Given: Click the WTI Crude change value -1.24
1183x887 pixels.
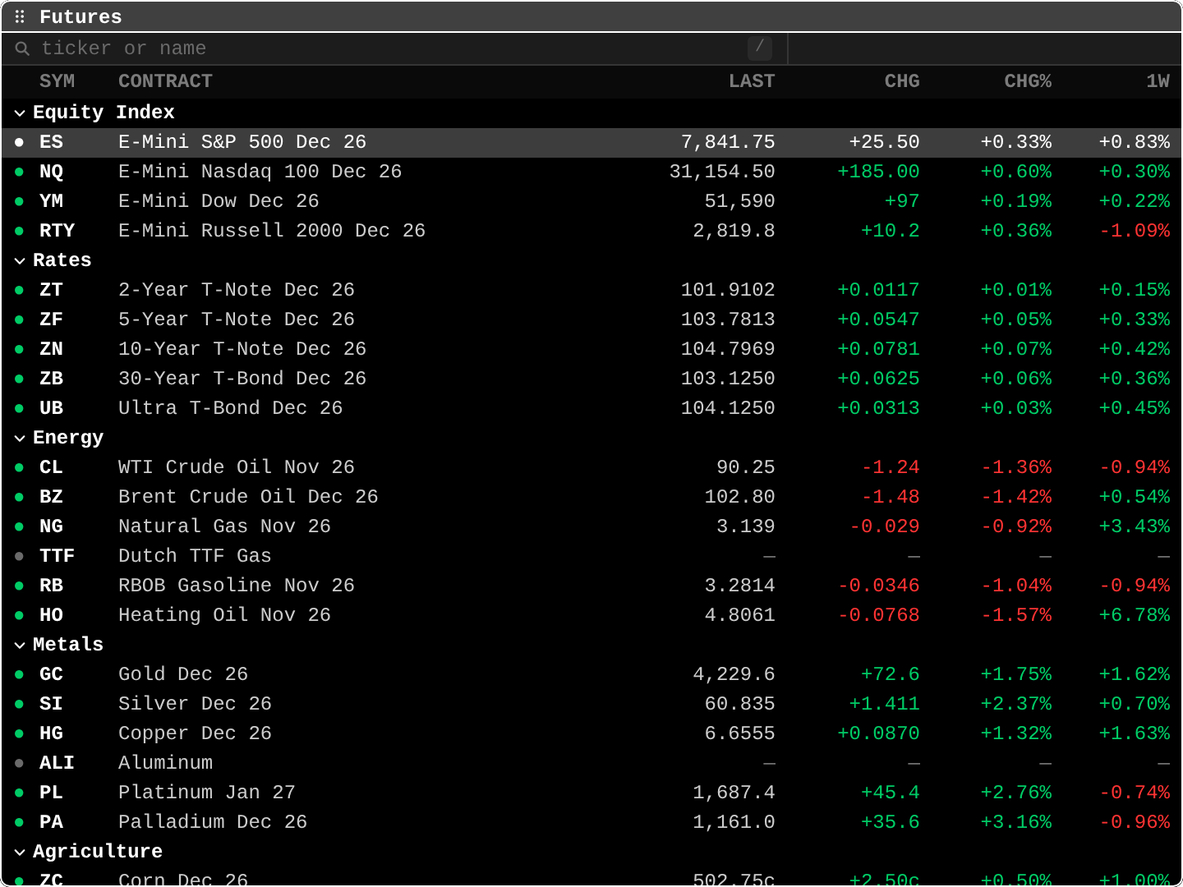Looking at the screenshot, I should pyautogui.click(x=891, y=467).
